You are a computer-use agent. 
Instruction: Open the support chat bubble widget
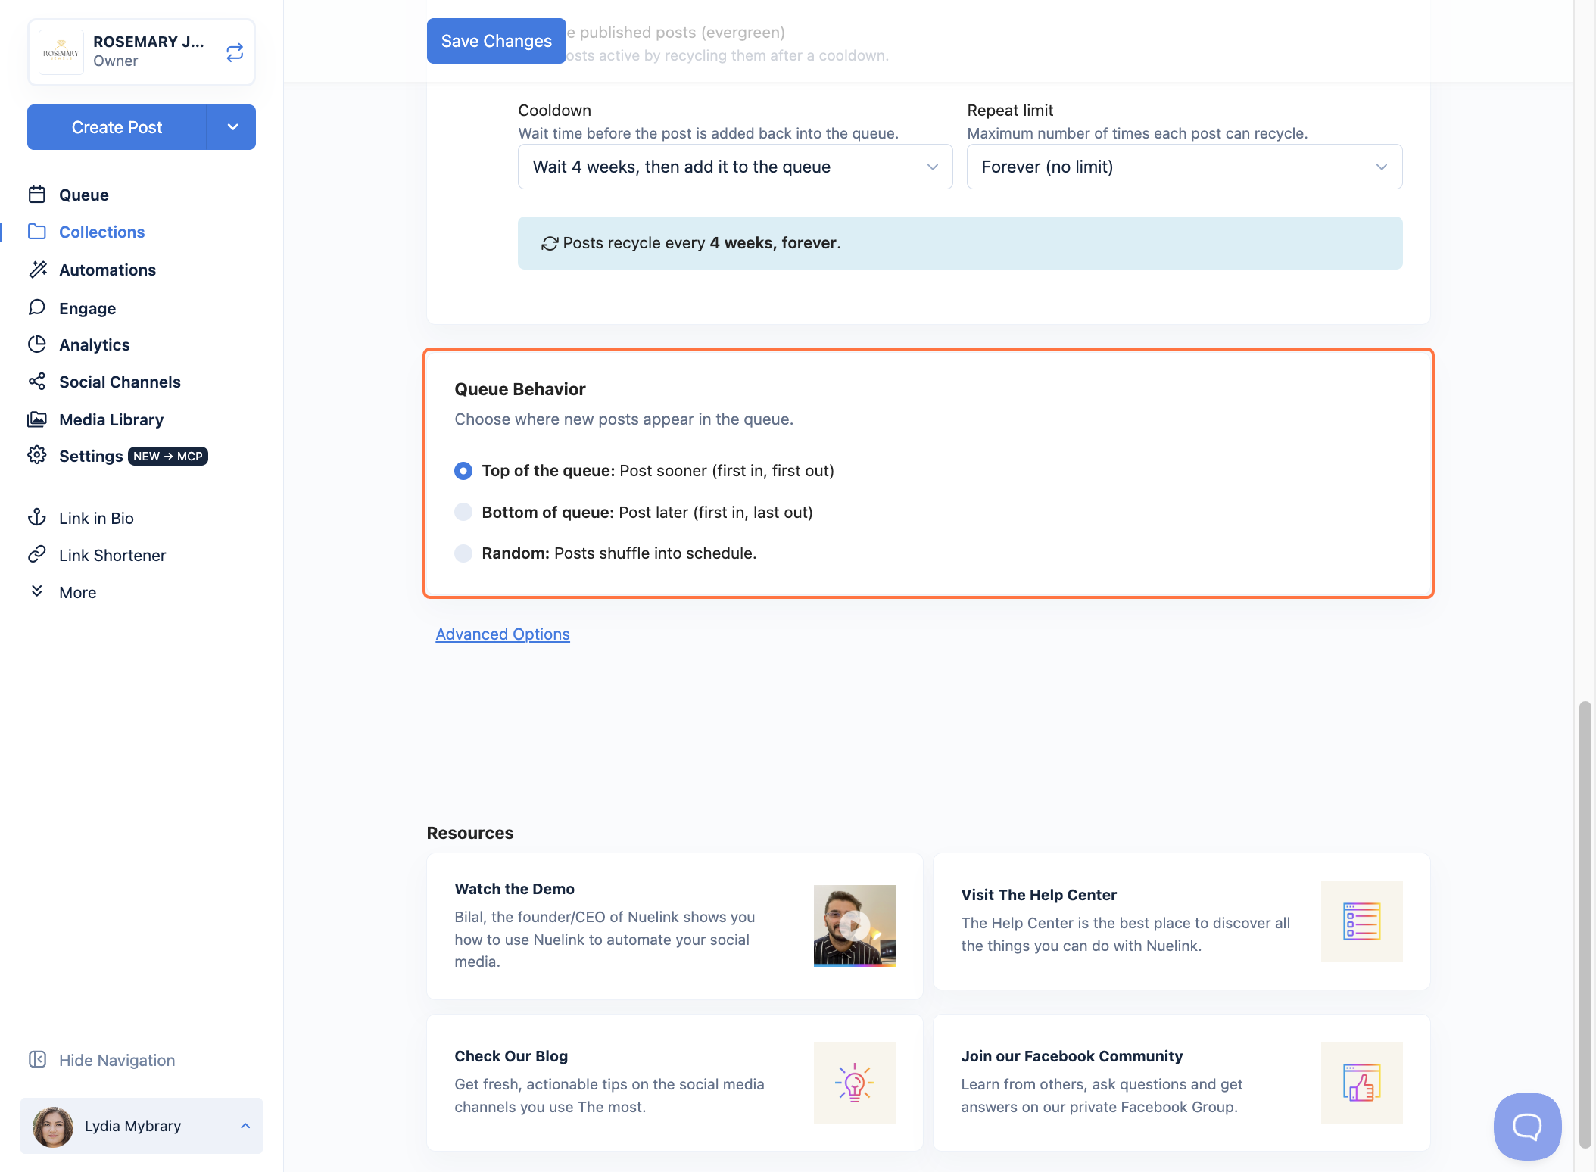1527,1127
